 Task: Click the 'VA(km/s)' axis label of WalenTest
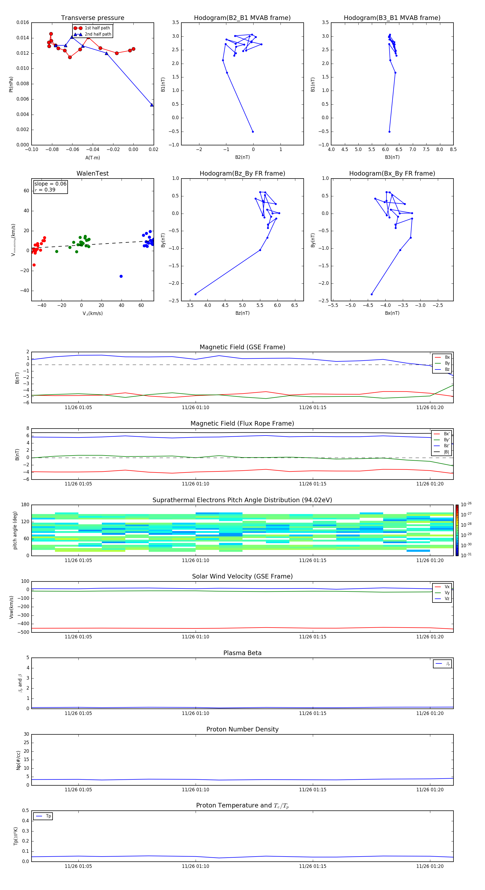(x=92, y=313)
